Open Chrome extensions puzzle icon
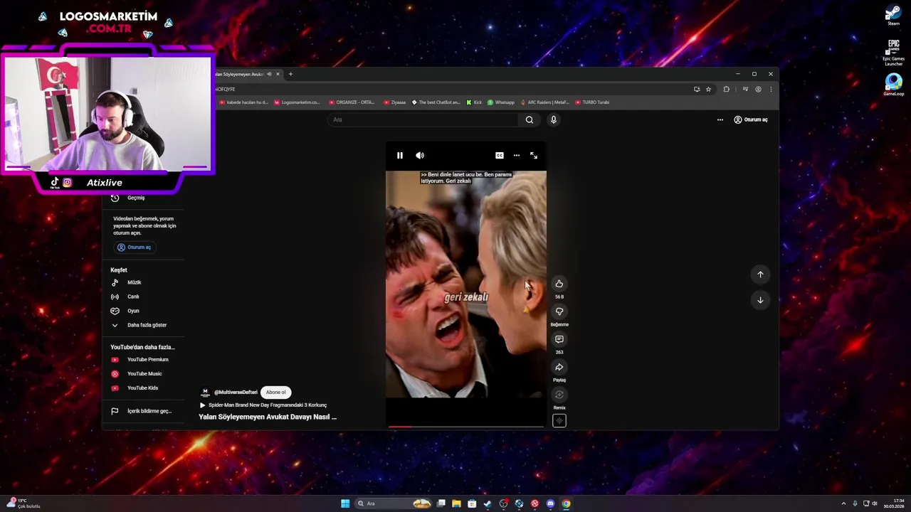Image resolution: width=911 pixels, height=512 pixels. pos(727,89)
